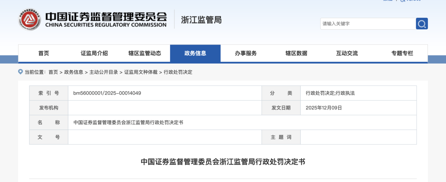Click the location pin icon before 当前位置

click(21, 72)
